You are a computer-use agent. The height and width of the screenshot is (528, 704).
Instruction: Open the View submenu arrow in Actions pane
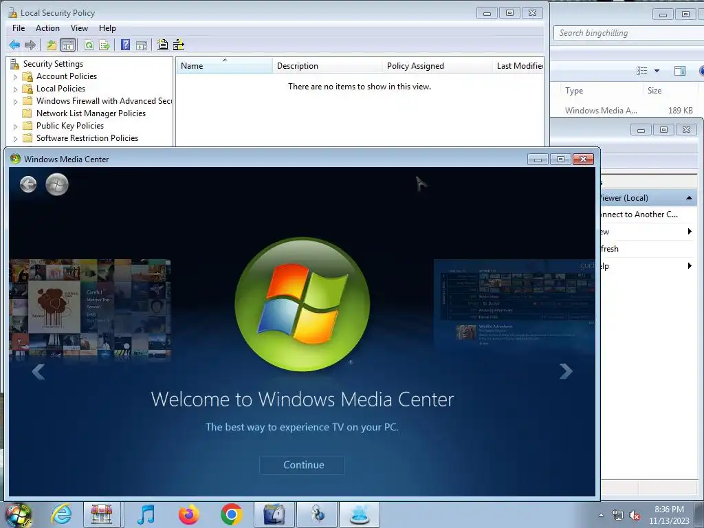(690, 232)
